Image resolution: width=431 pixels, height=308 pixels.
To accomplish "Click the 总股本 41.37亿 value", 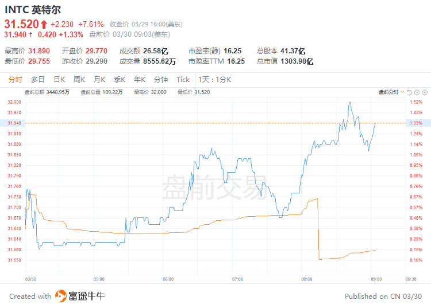I will click(x=293, y=51).
